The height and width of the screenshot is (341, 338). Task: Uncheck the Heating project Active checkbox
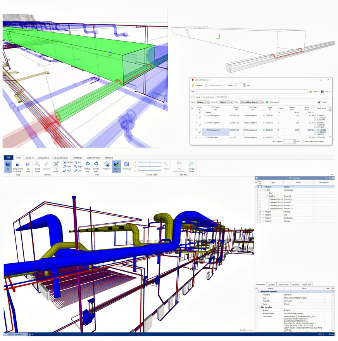pos(260,212)
